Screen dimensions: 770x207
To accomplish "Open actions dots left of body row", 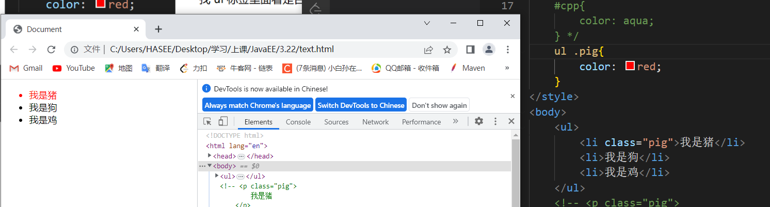I will coord(202,166).
